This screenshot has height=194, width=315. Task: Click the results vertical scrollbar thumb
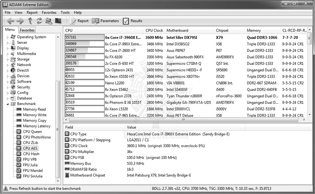pos(309,38)
